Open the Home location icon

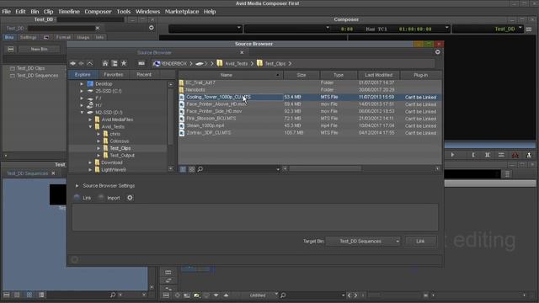pos(105,64)
